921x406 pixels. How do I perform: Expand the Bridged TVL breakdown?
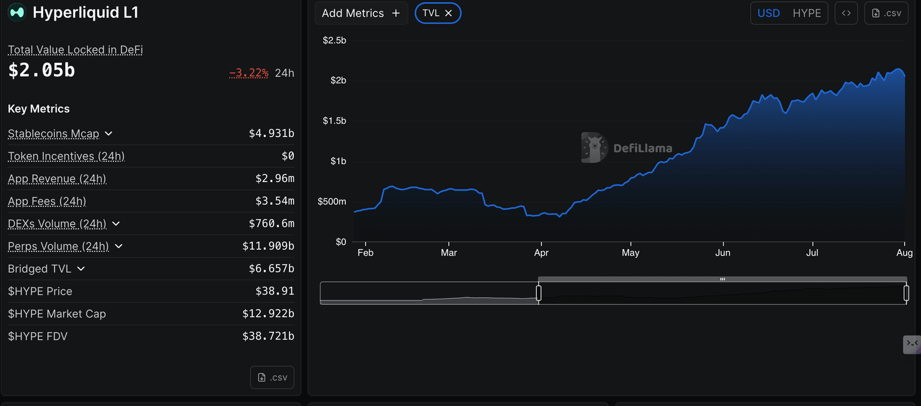(81, 269)
